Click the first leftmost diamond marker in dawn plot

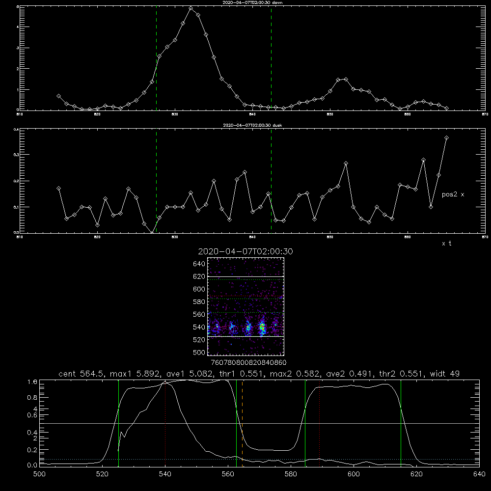point(58,96)
